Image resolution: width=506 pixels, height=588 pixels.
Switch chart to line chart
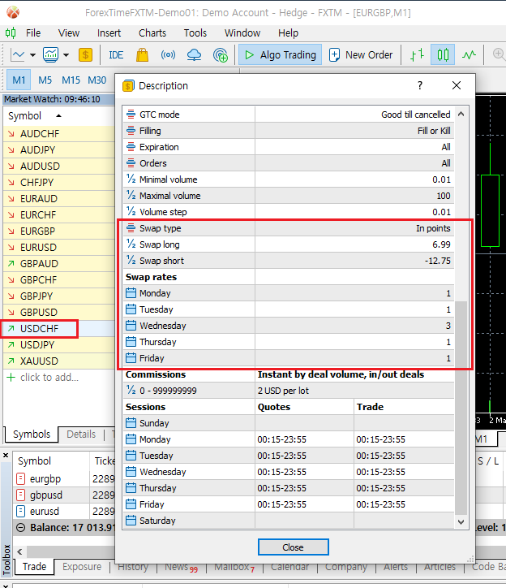[469, 55]
